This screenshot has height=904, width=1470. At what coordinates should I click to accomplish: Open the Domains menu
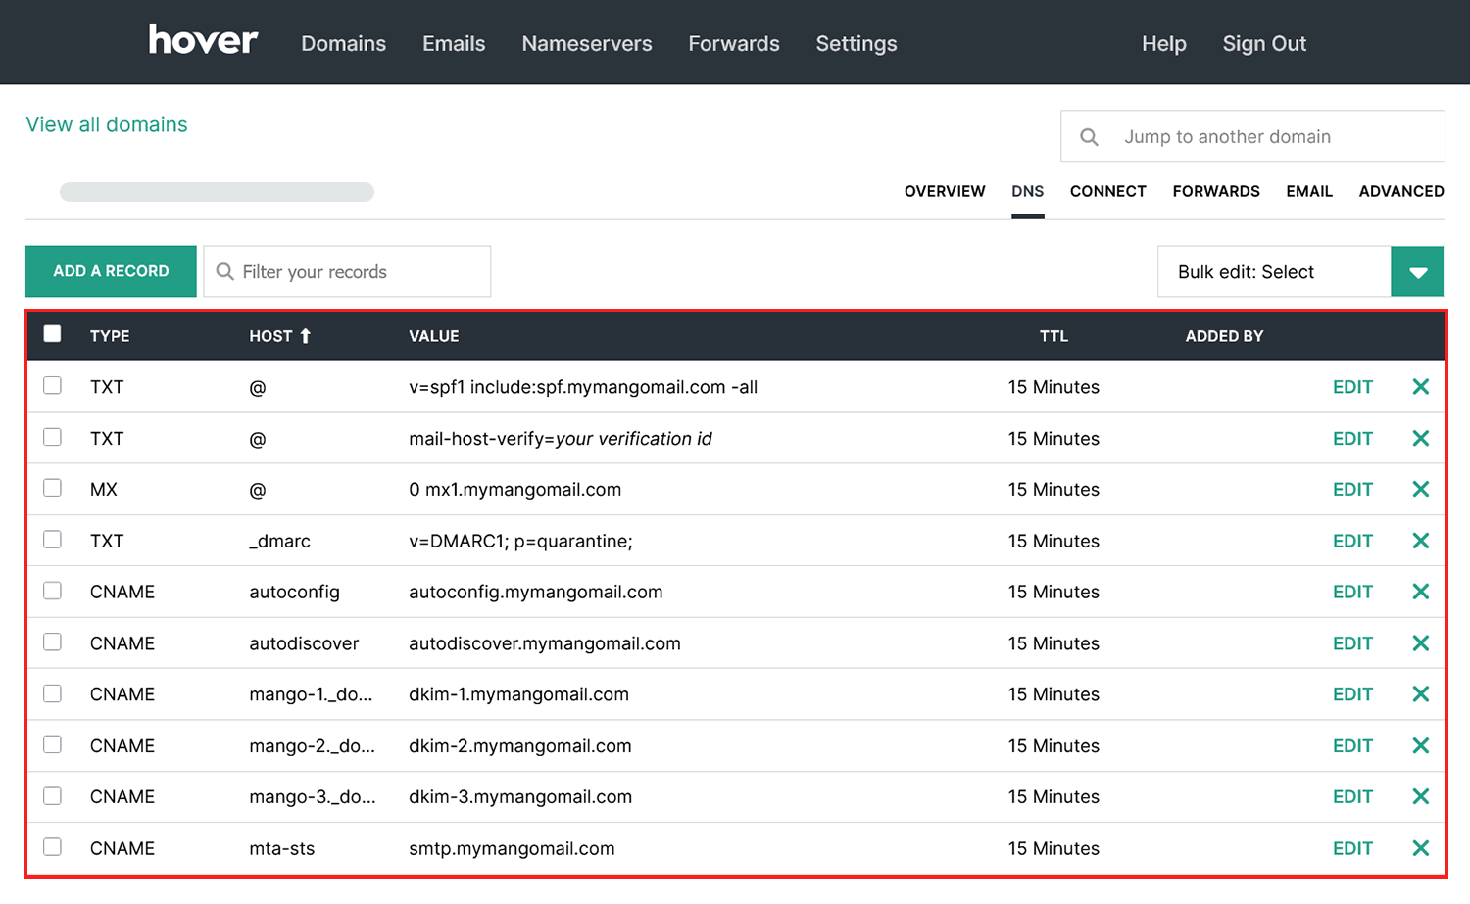tap(343, 43)
